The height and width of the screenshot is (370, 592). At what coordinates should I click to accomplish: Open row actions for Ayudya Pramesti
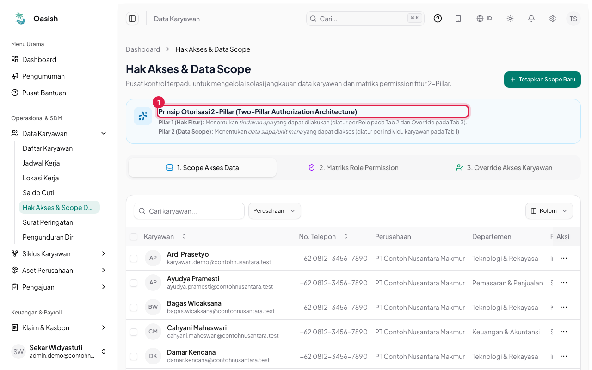tap(563, 283)
